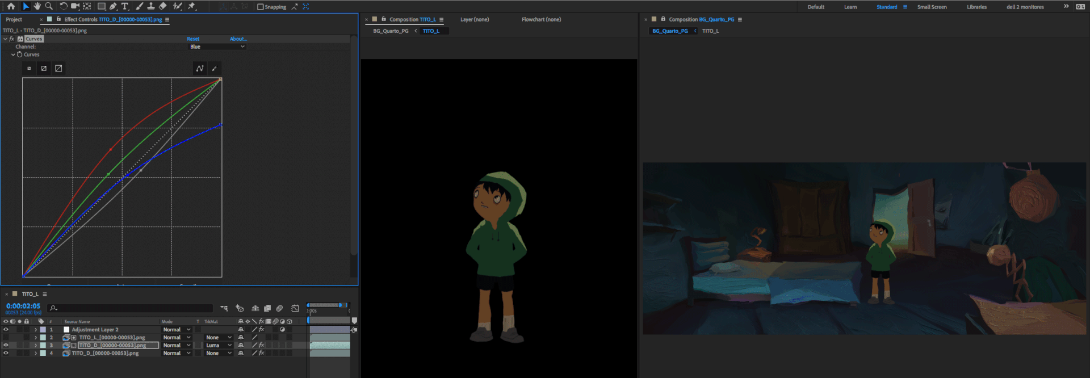Expand Adjustment Layer 2 properties
Screen dimensions: 1090x378
[36, 329]
